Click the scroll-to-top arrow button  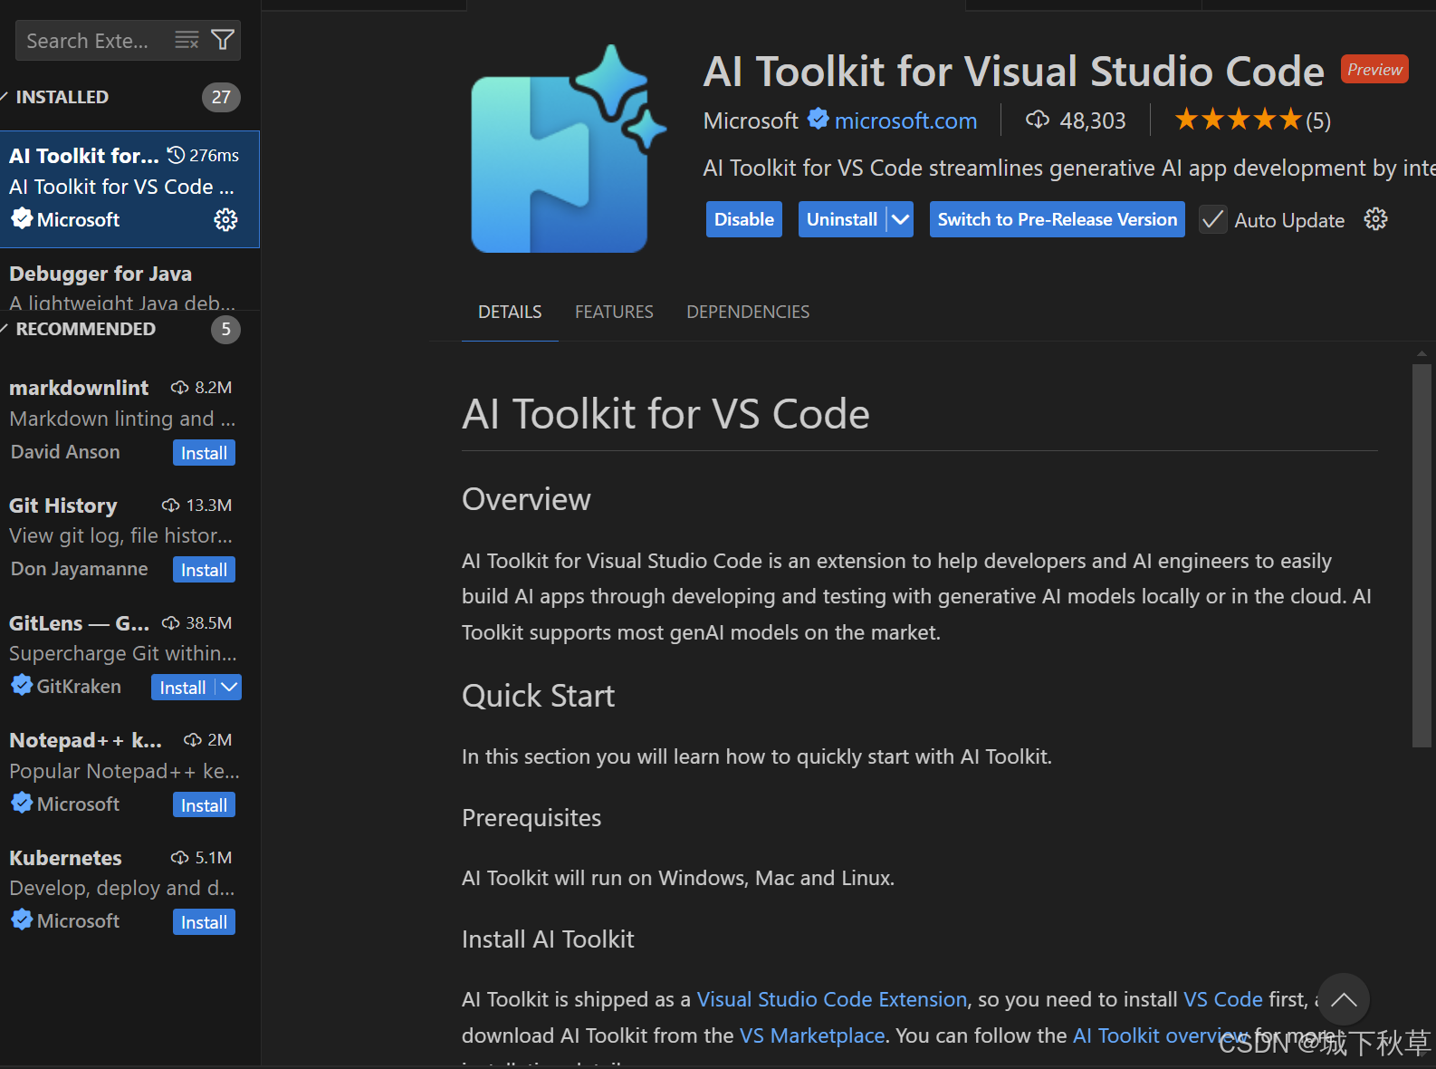click(1344, 999)
